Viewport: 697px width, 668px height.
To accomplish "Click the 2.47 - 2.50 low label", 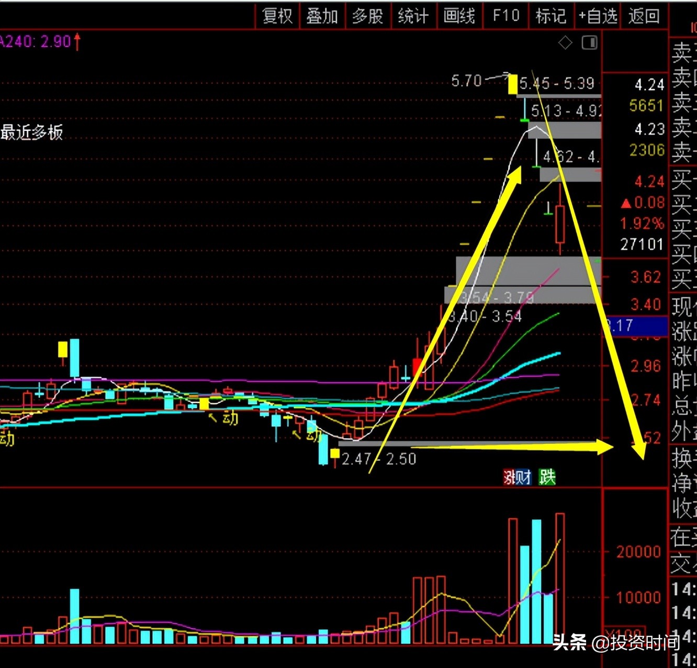I will [x=379, y=459].
